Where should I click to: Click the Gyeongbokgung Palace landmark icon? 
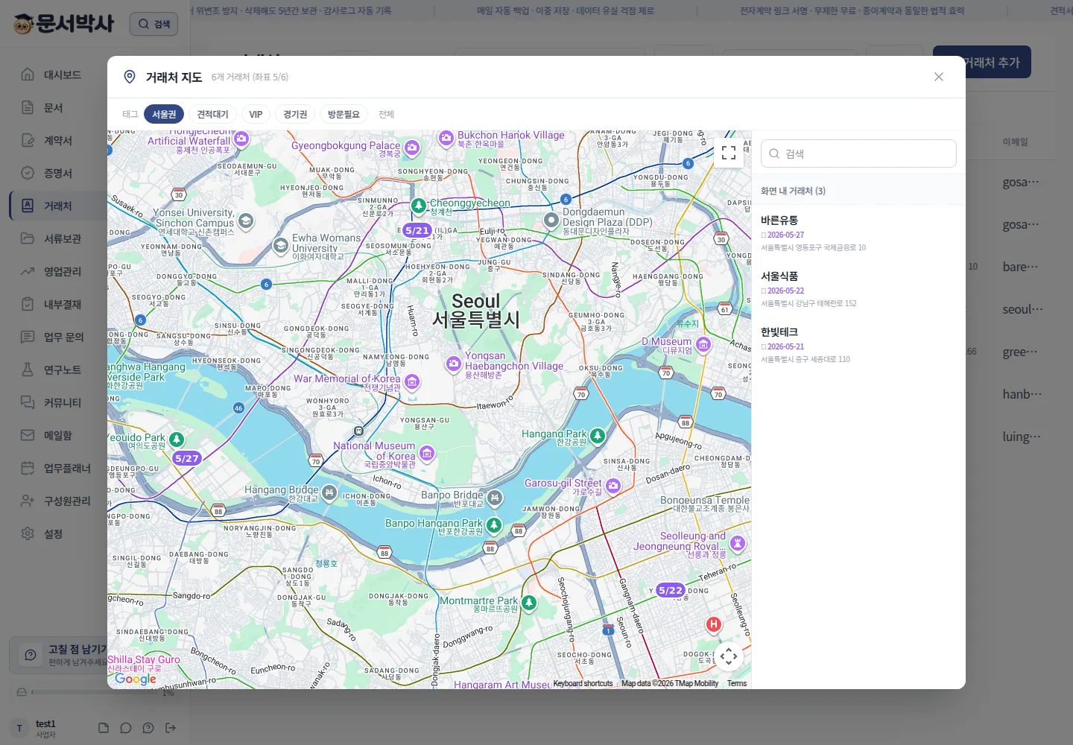click(x=411, y=148)
